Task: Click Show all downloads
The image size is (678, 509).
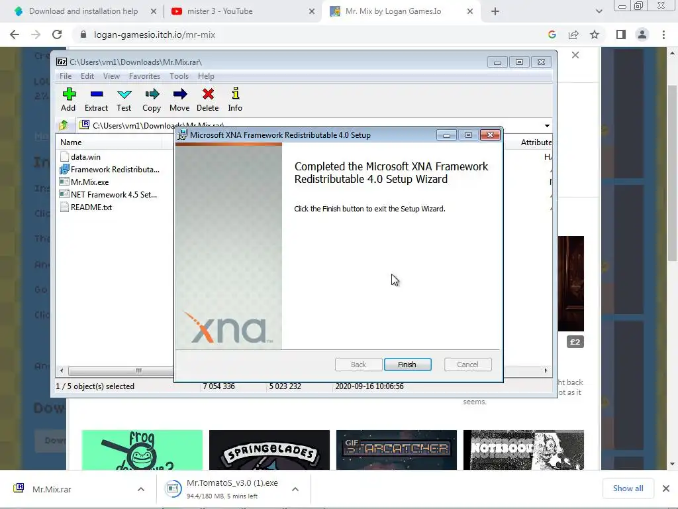Action: (x=628, y=488)
